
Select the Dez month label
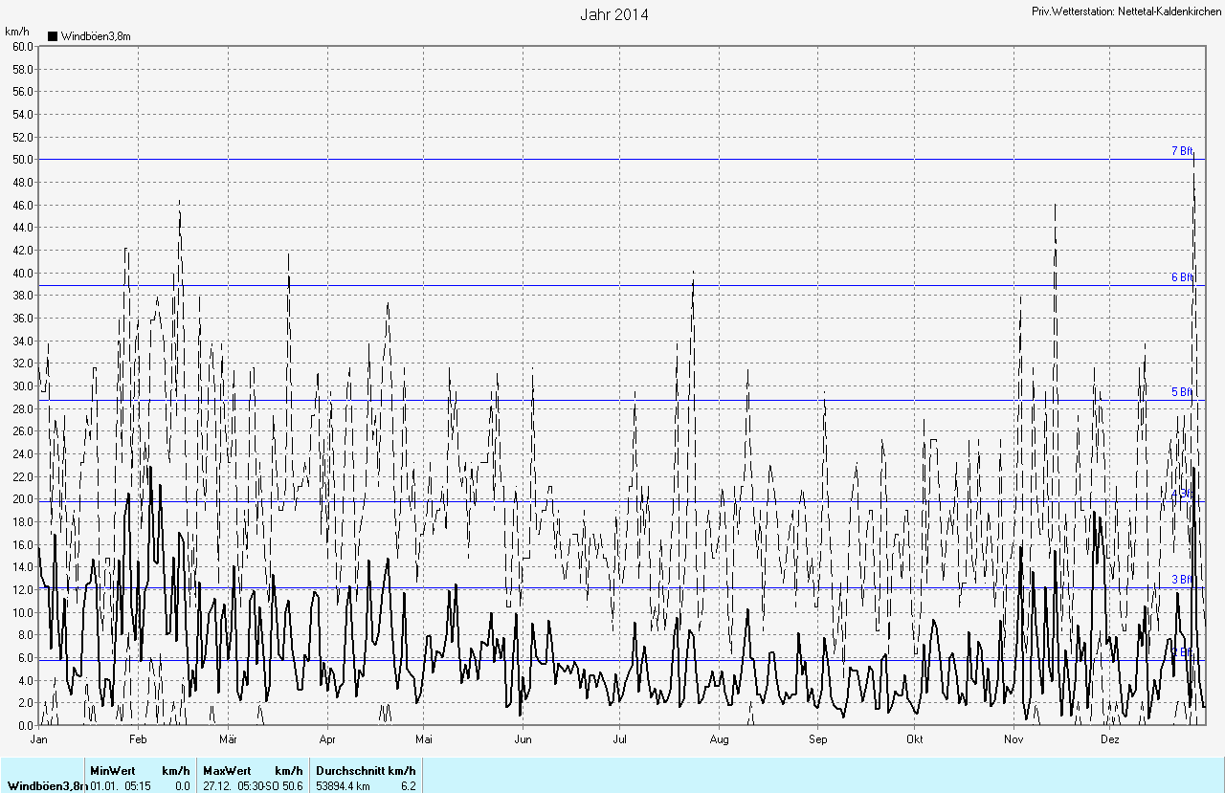coord(1109,740)
